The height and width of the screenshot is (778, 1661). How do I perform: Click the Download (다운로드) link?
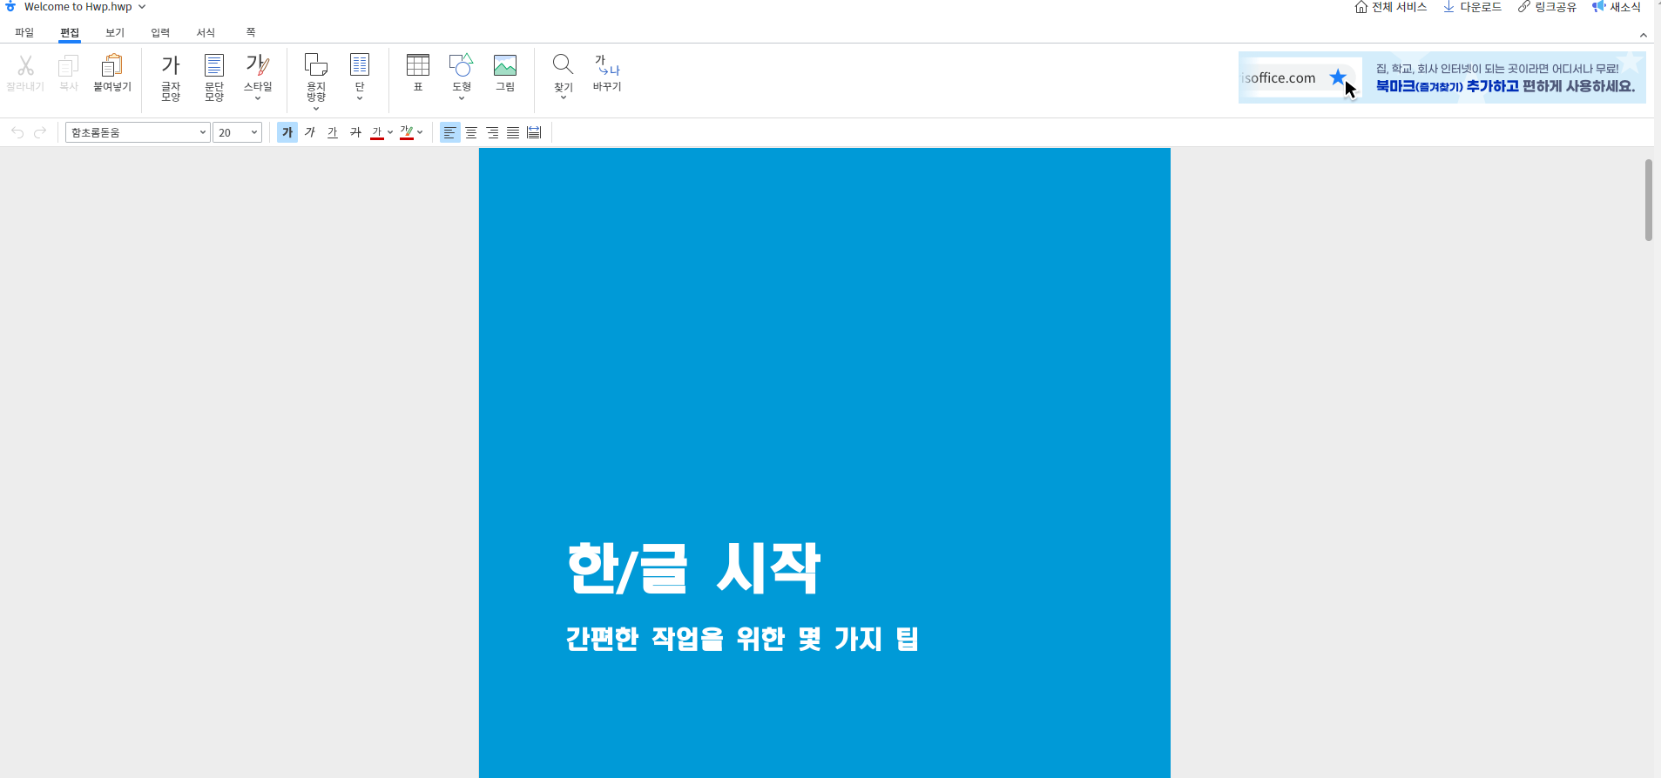pyautogui.click(x=1473, y=7)
